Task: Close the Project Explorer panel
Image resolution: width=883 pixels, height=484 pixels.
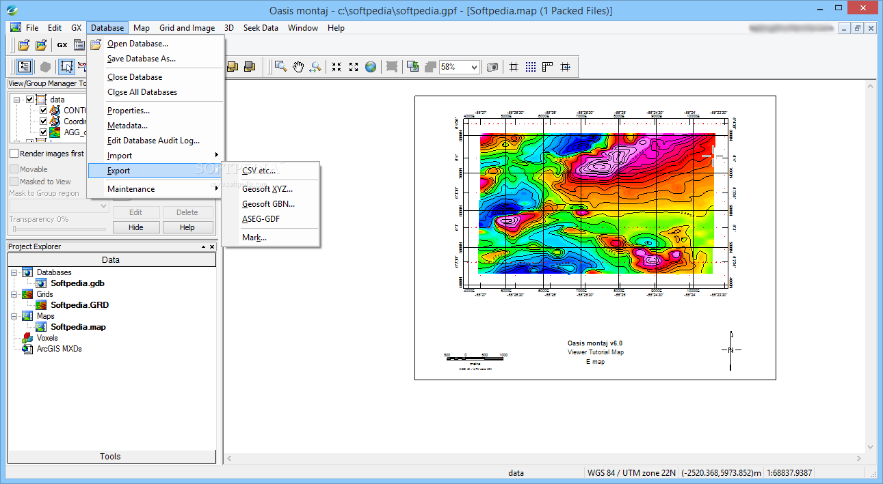Action: coord(212,247)
